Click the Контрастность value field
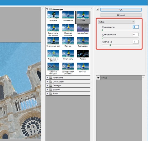The image size is (148, 141). pyautogui.click(x=135, y=34)
